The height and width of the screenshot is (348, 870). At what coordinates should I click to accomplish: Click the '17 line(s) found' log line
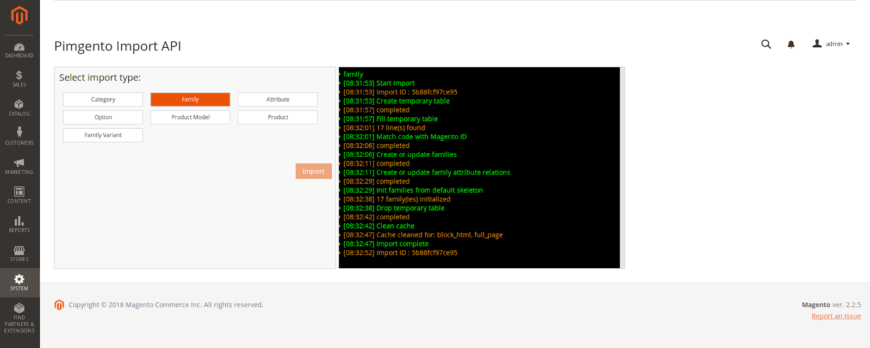[x=384, y=128]
